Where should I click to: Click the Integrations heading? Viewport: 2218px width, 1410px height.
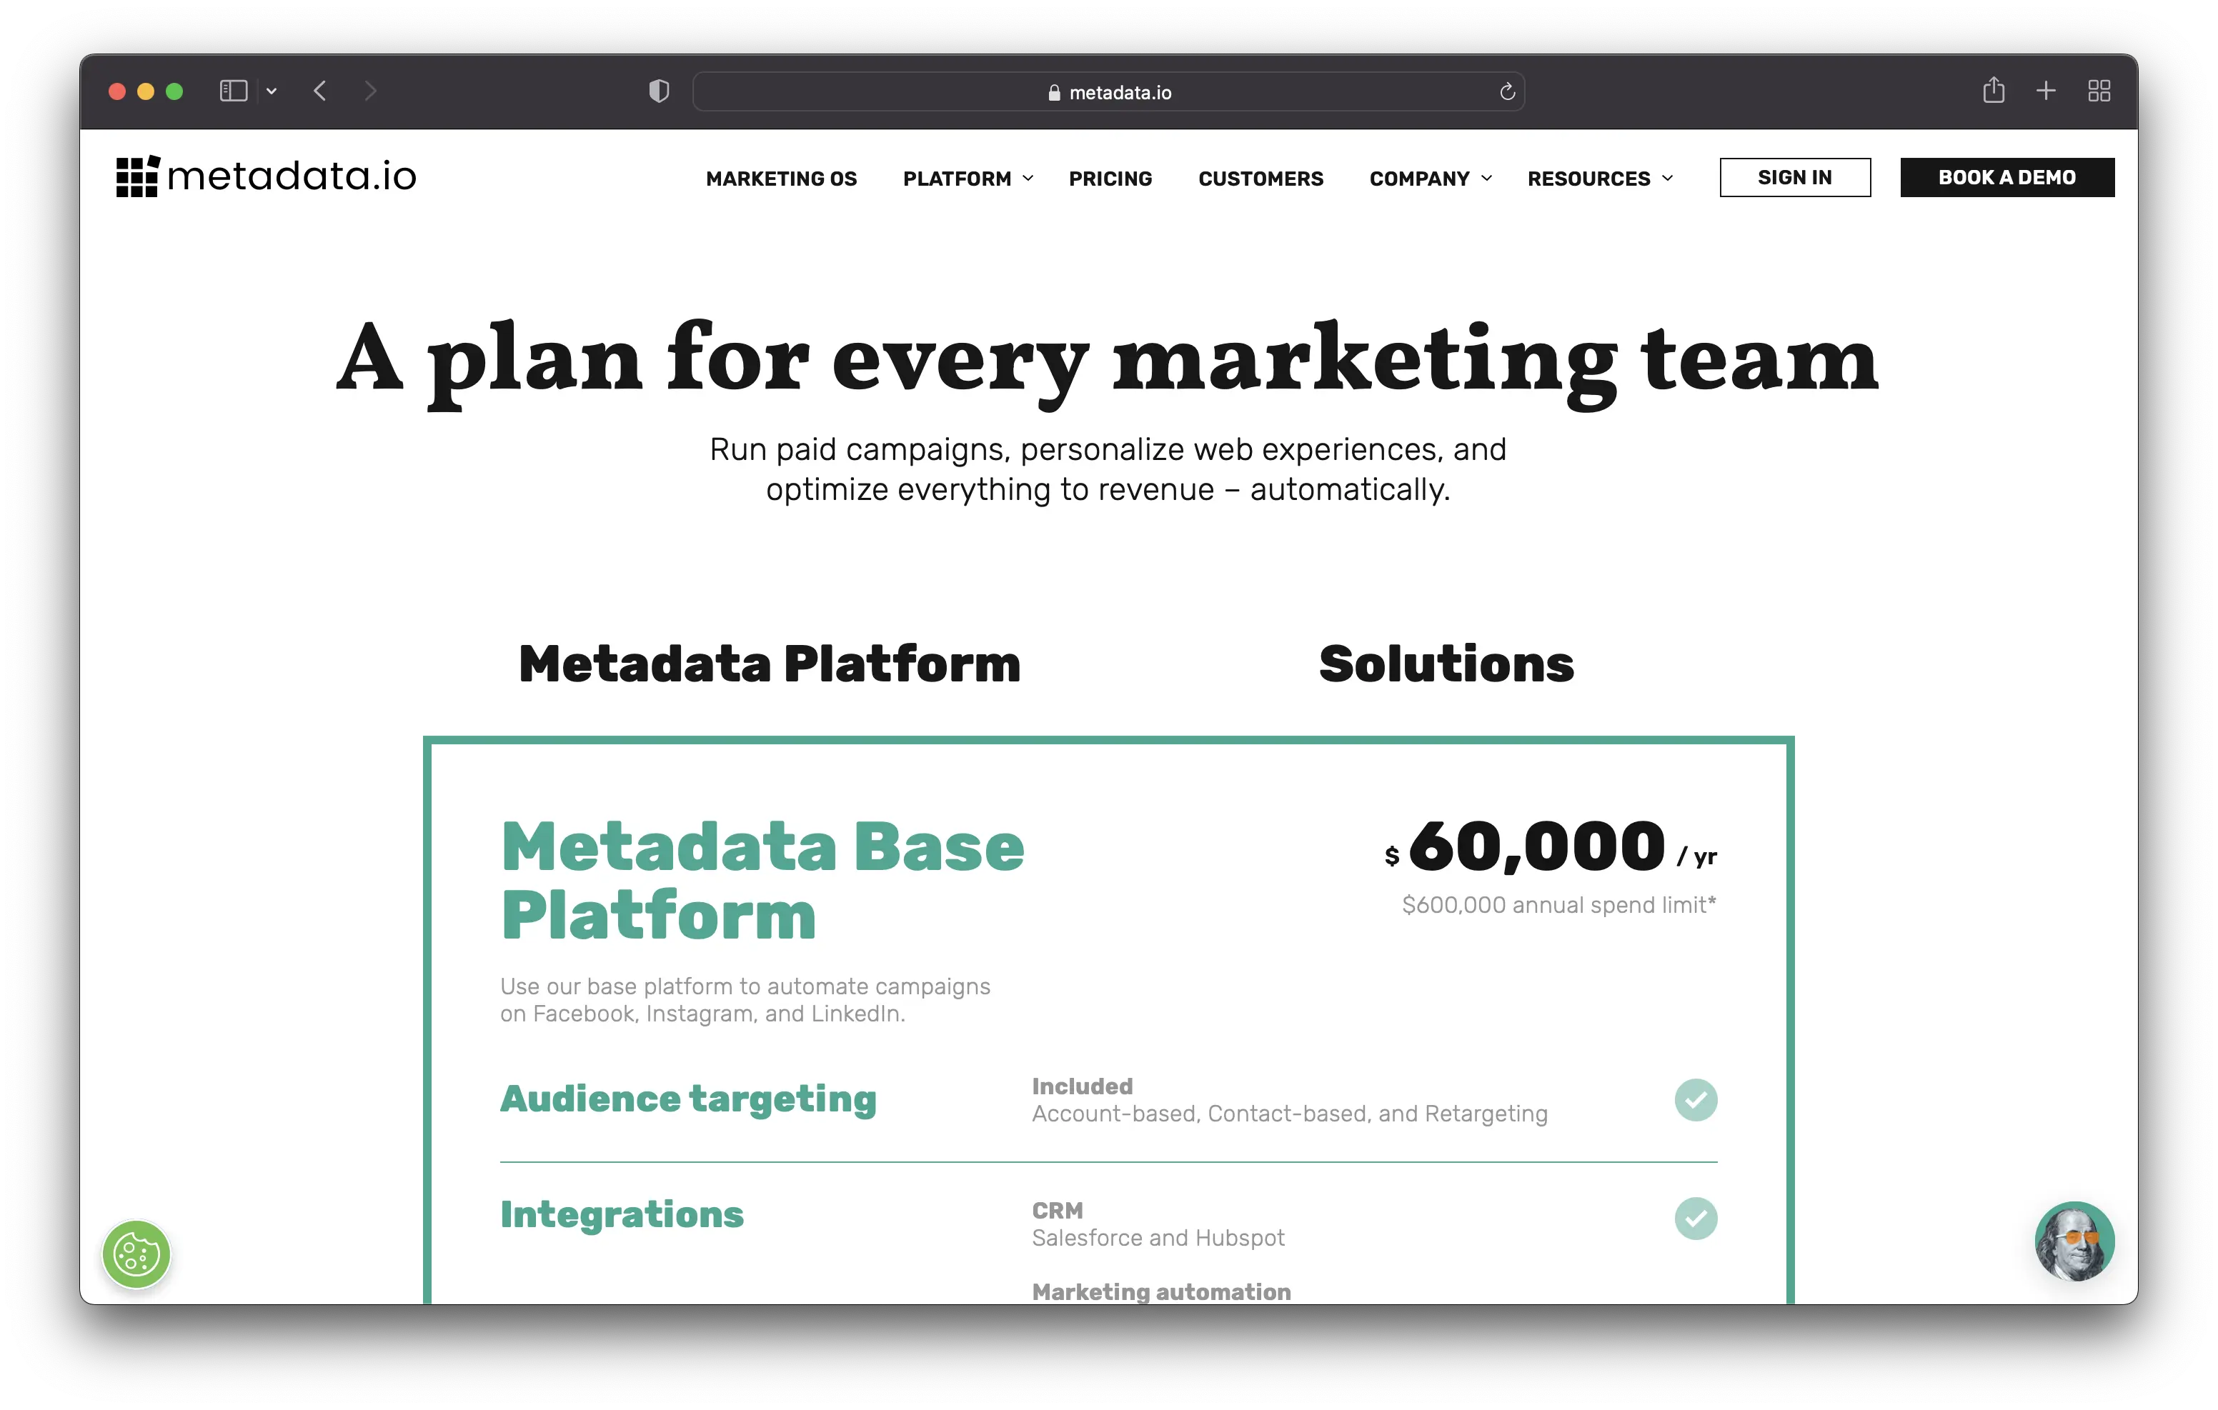[622, 1215]
